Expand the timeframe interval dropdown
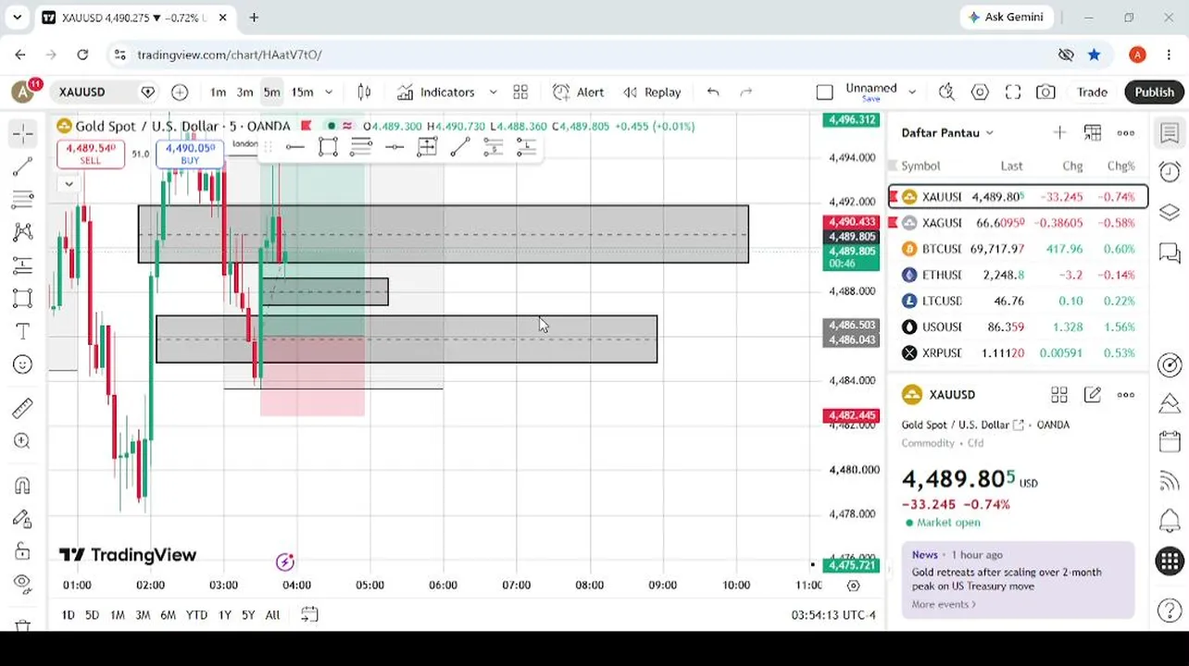Viewport: 1189px width, 666px height. (x=328, y=92)
